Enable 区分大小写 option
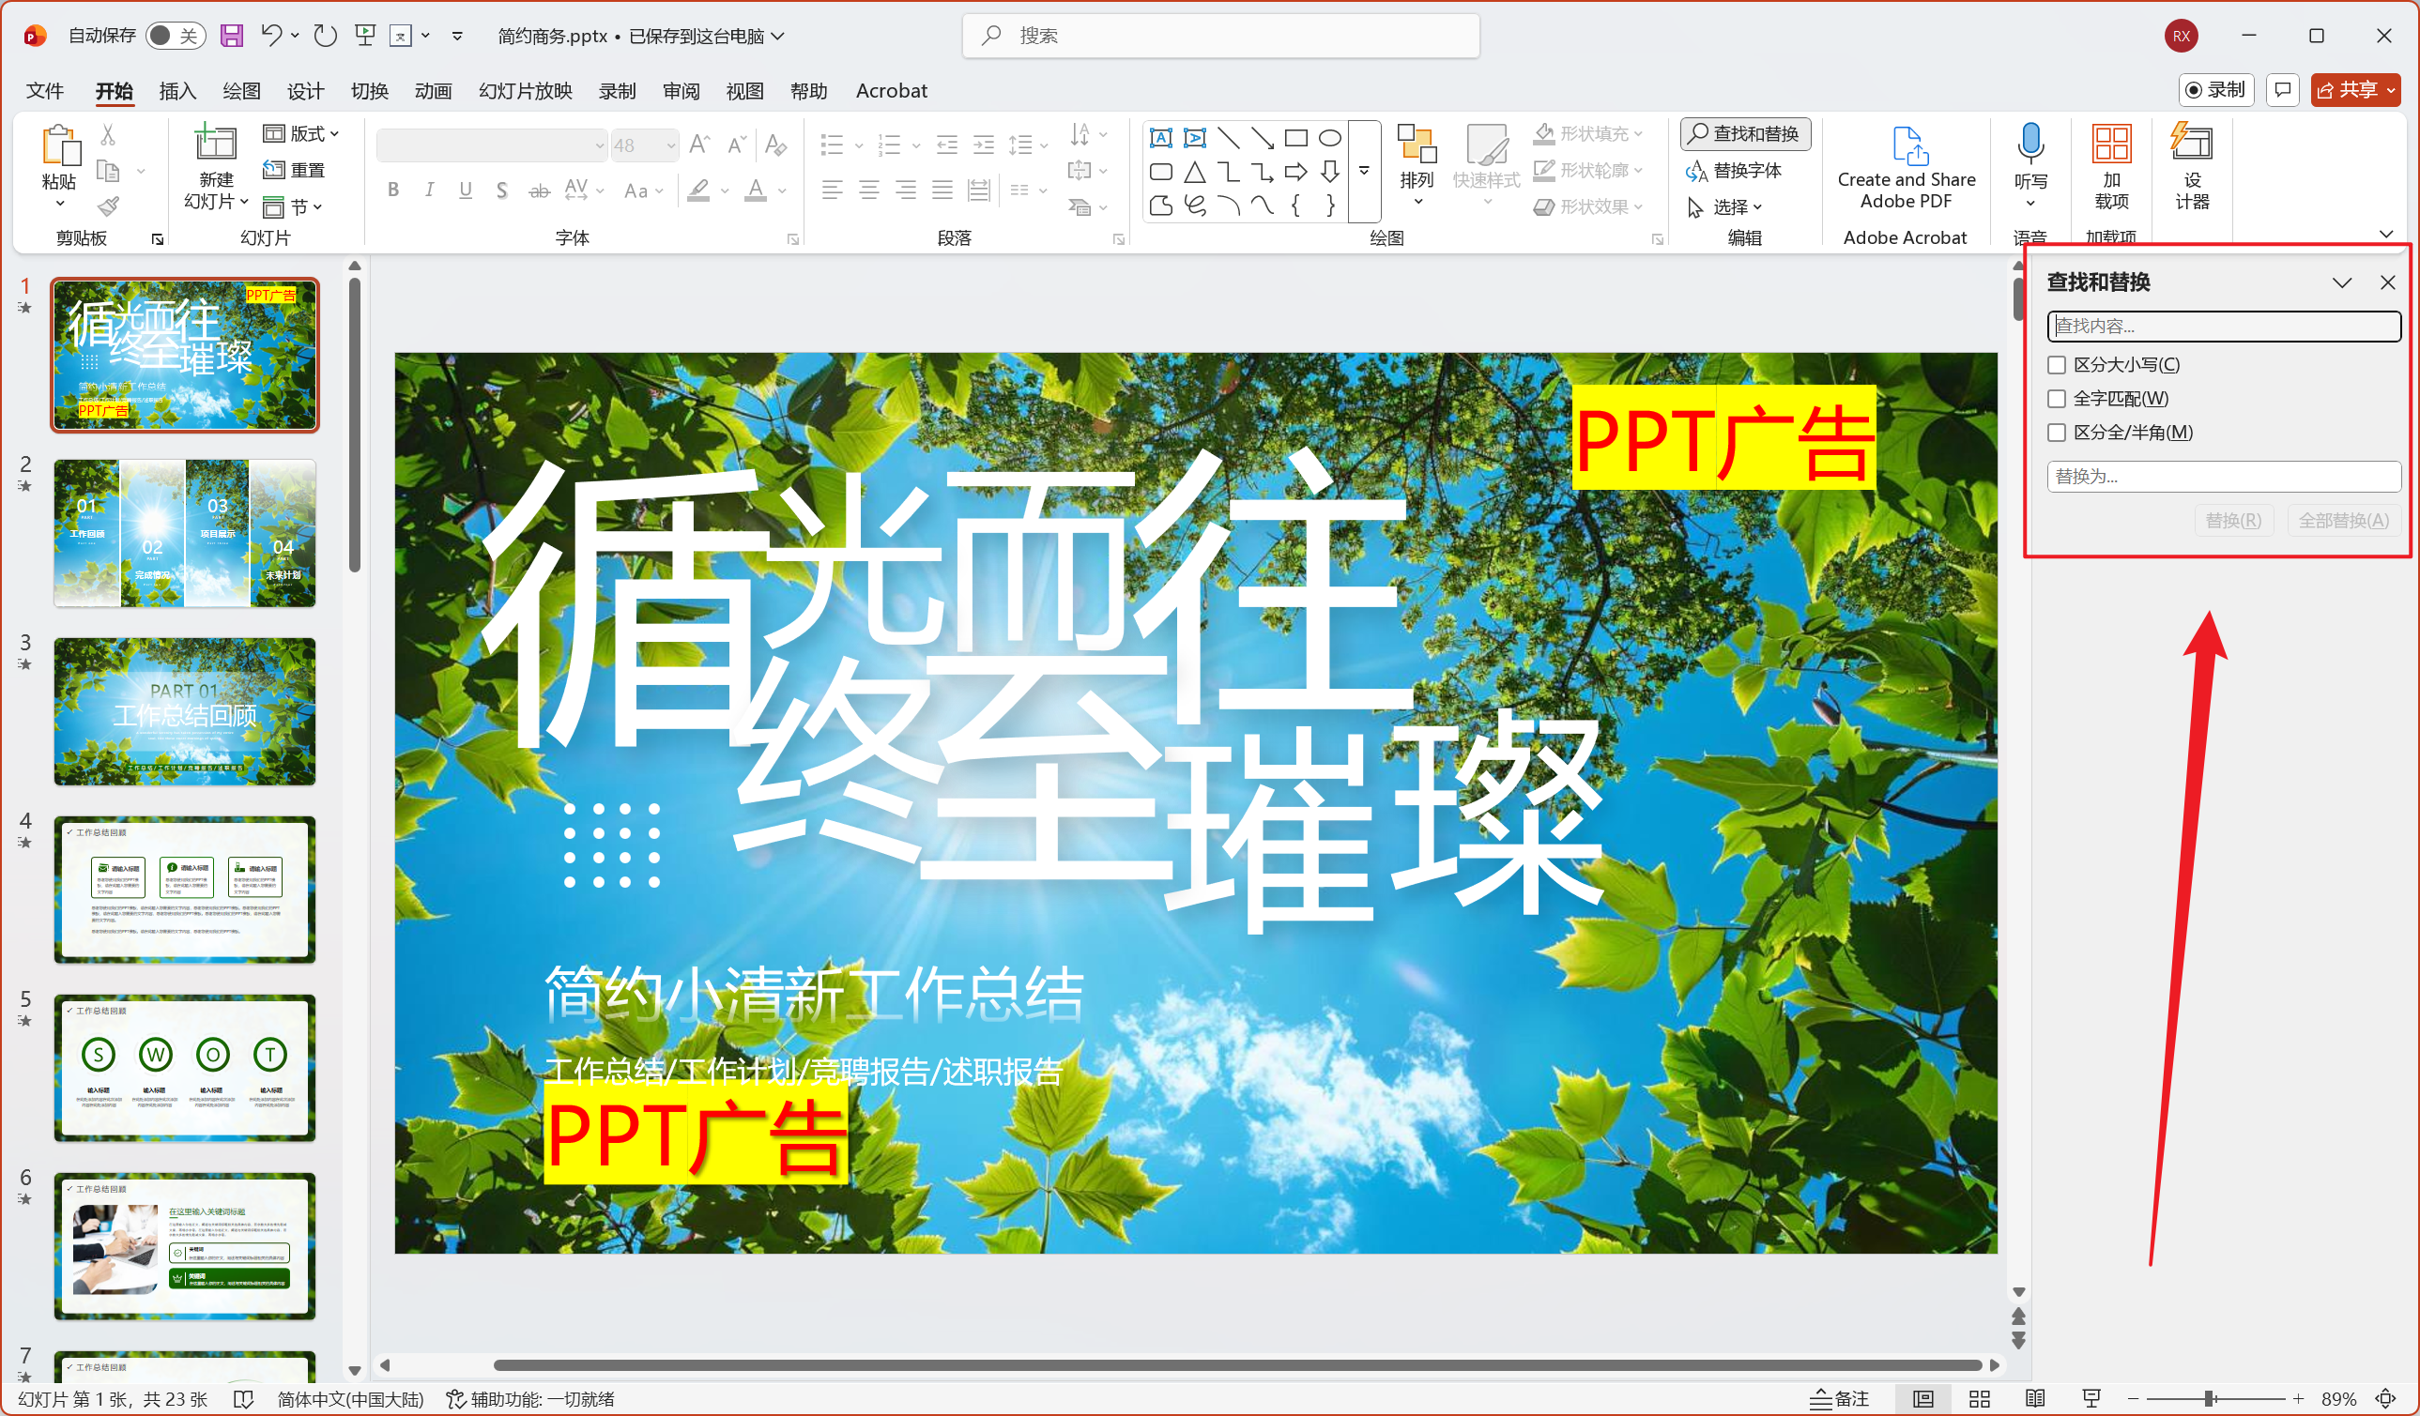Screen dimensions: 2420x1416 pos(2056,364)
